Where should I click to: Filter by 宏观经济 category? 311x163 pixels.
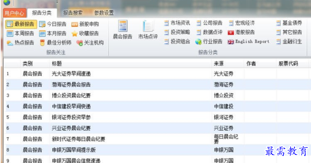click(x=241, y=23)
